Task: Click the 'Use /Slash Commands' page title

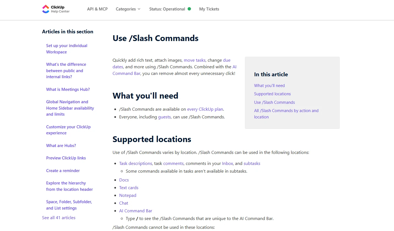Action: (156, 38)
